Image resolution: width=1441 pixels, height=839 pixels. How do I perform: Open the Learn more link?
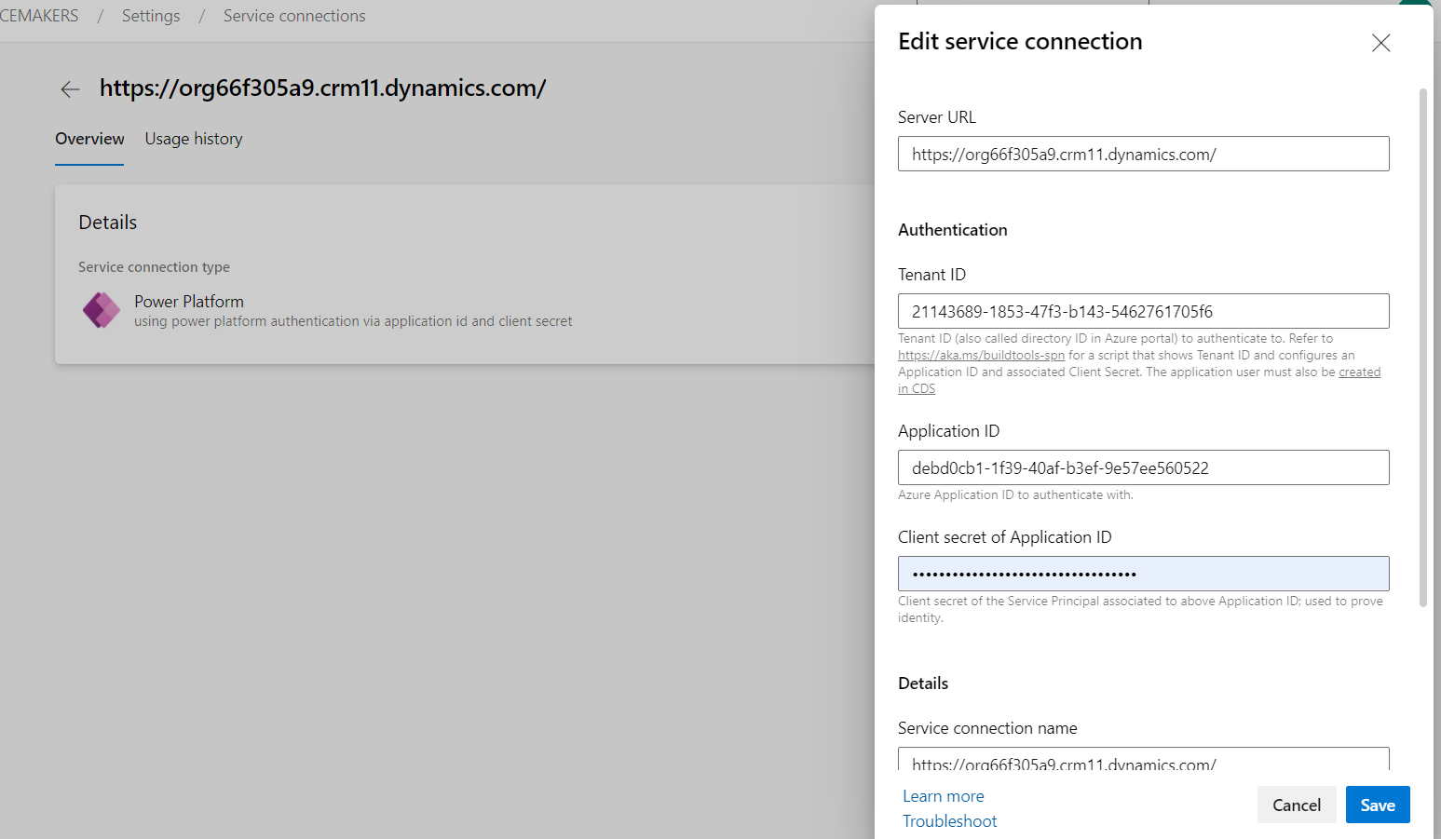(943, 795)
